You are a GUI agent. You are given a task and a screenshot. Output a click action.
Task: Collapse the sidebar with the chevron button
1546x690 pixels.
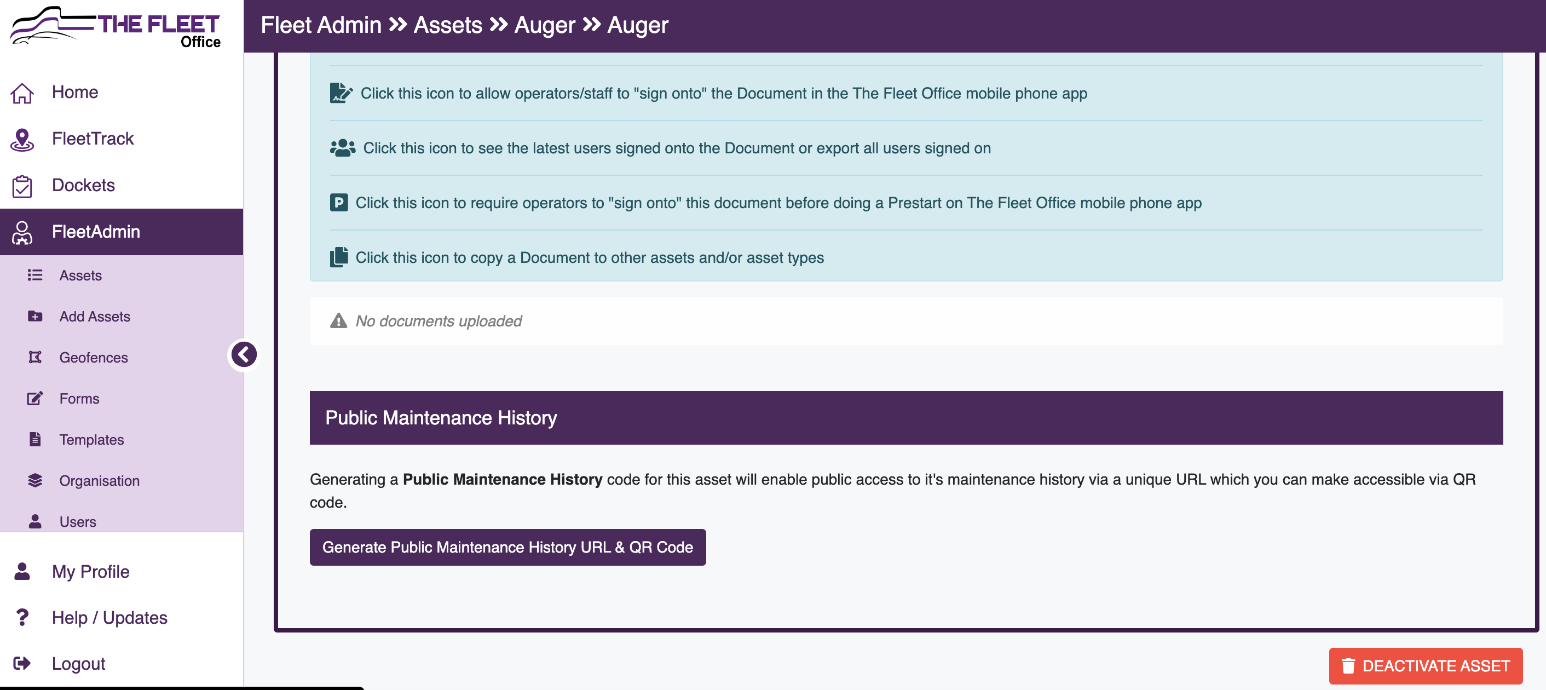pos(244,354)
